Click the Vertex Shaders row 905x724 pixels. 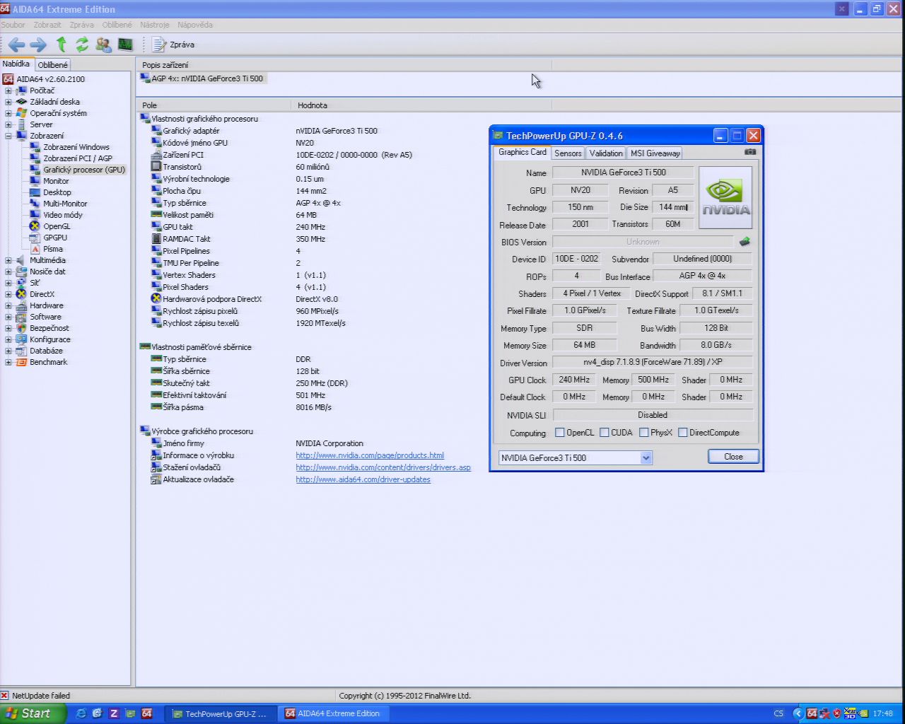[x=239, y=275]
